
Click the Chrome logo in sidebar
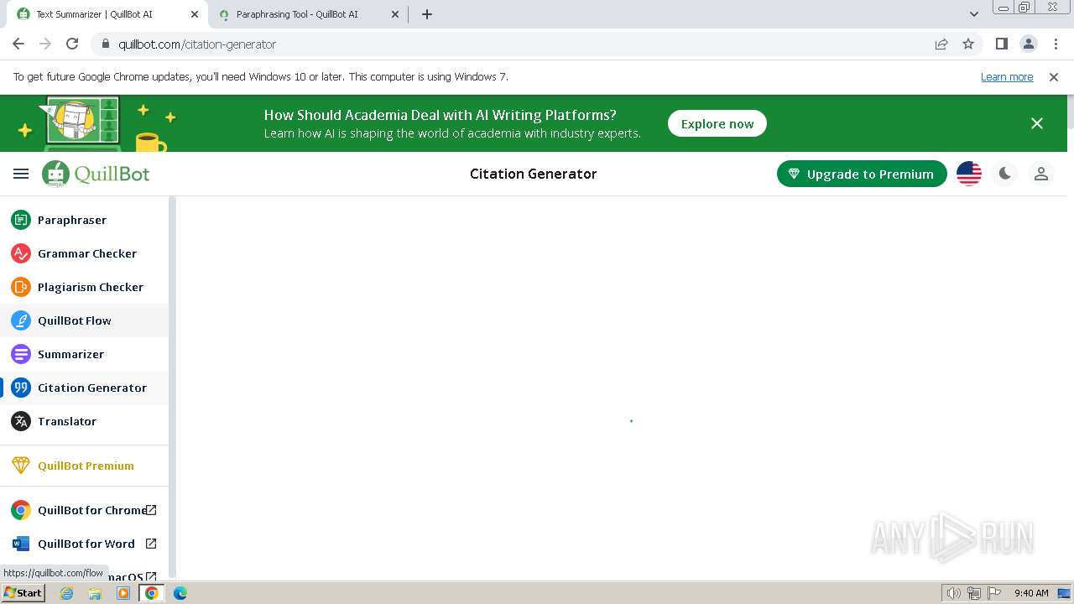(21, 510)
